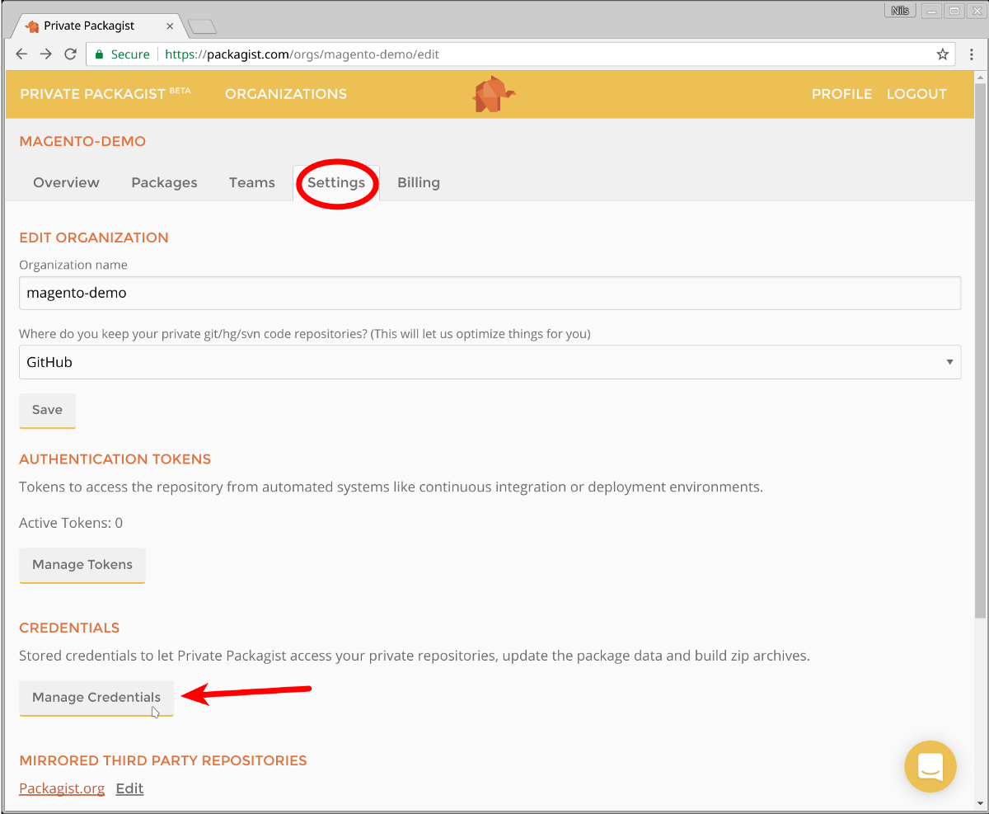This screenshot has height=814, width=989.
Task: Open Profile in top navigation
Action: coord(841,94)
